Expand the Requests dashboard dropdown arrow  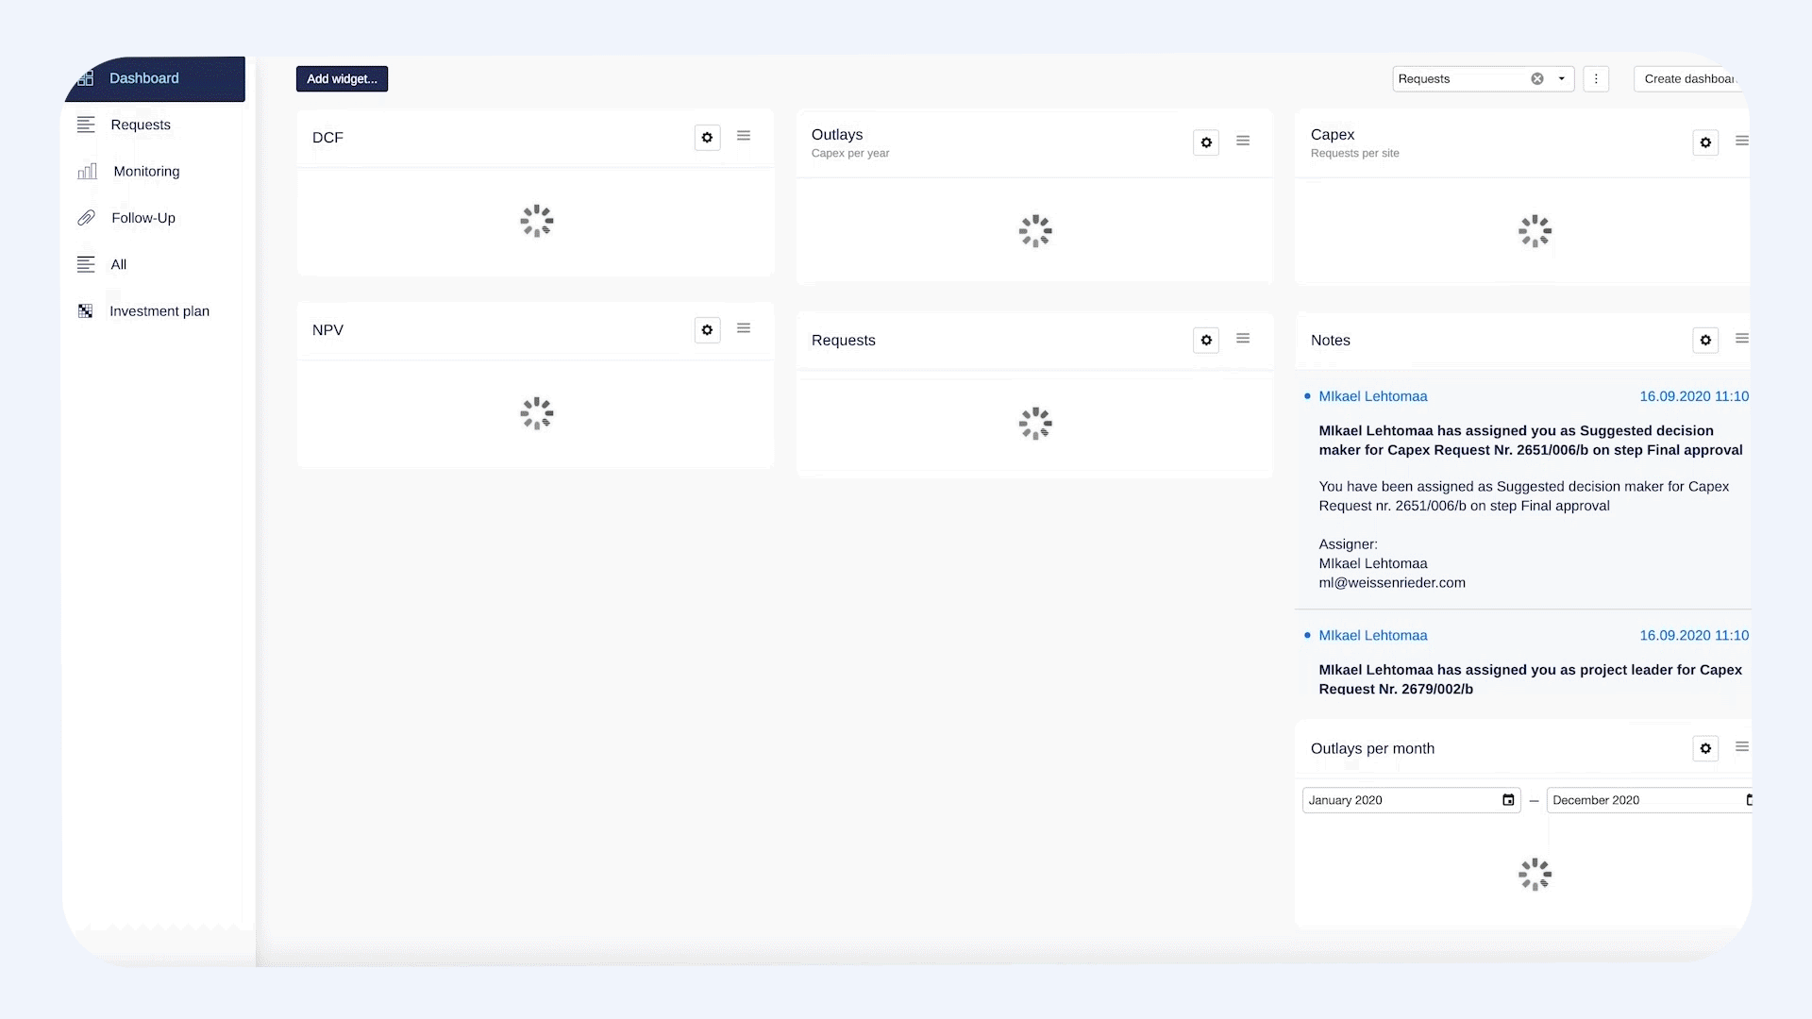pyautogui.click(x=1562, y=79)
